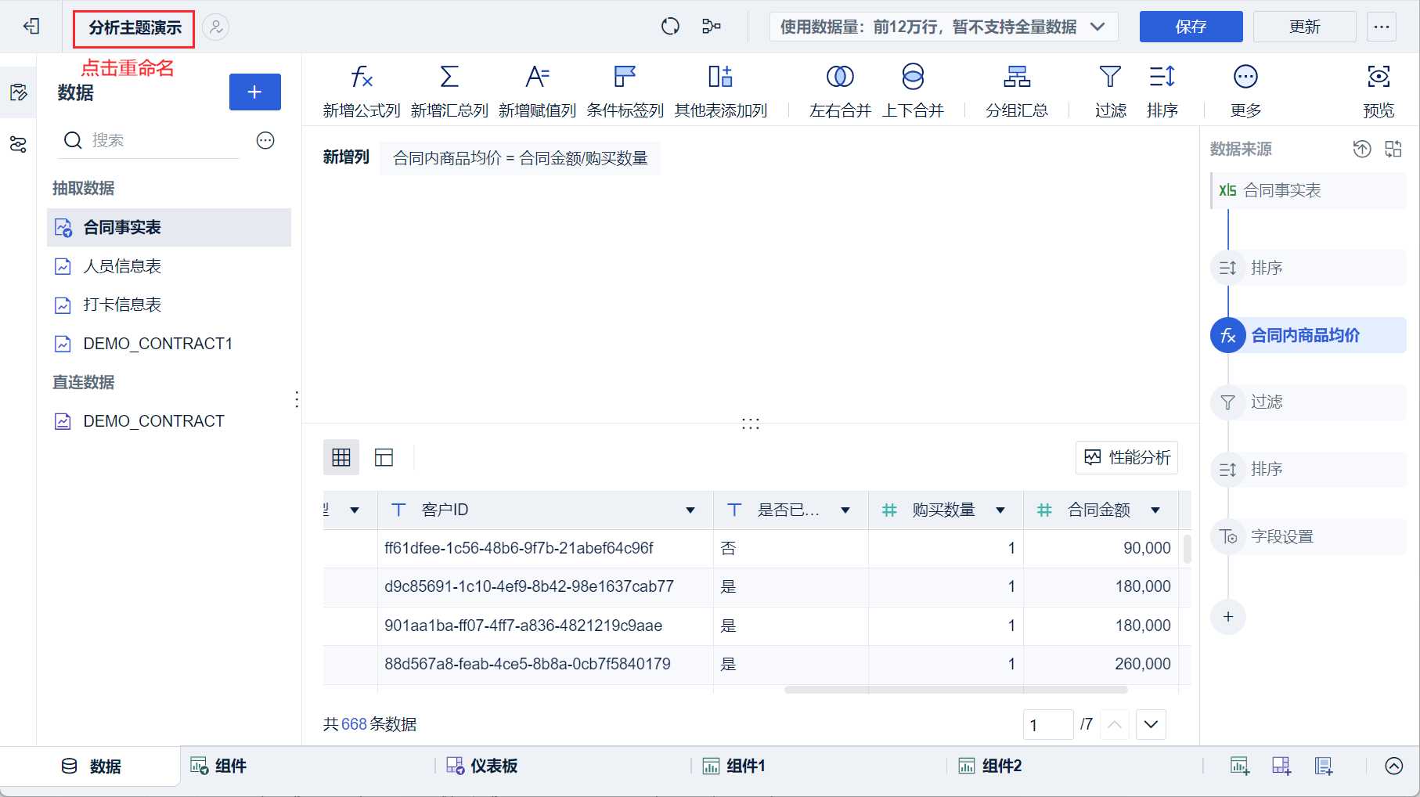Go to the next page with down chevron

1151,725
